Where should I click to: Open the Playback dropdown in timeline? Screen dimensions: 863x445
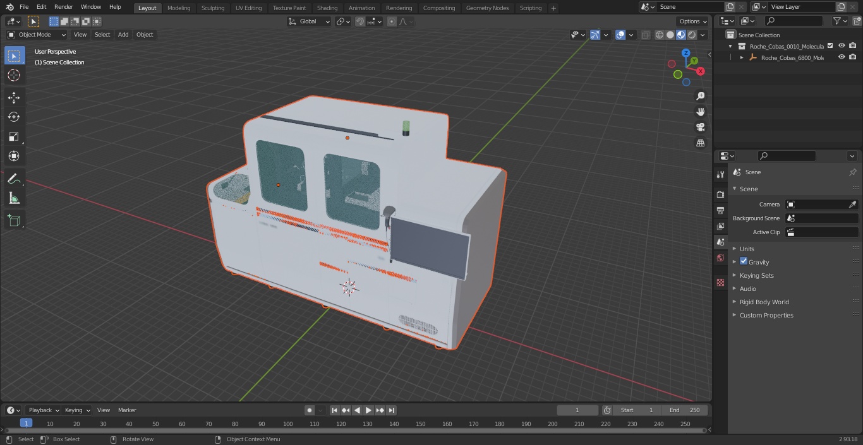click(x=44, y=410)
